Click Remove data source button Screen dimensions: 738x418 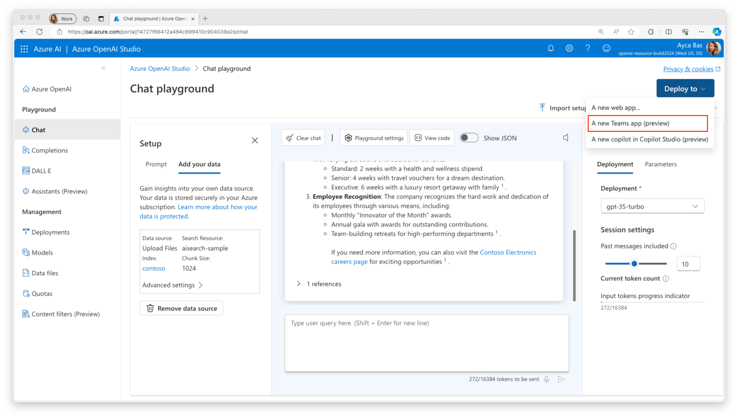(x=181, y=308)
